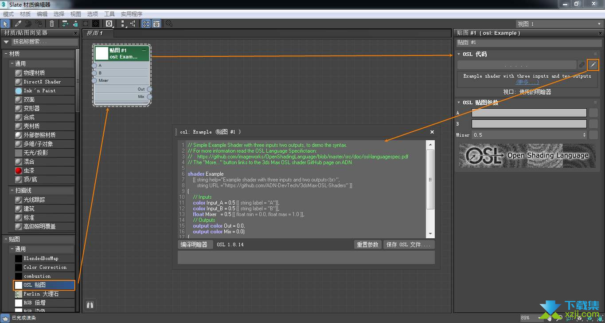This screenshot has height=323, width=605.
Task: Pick material from object with eyedropper
Action: tap(18, 24)
